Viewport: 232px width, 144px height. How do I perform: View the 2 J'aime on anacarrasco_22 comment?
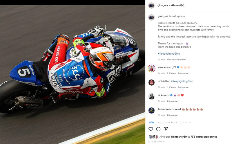click(x=171, y=73)
